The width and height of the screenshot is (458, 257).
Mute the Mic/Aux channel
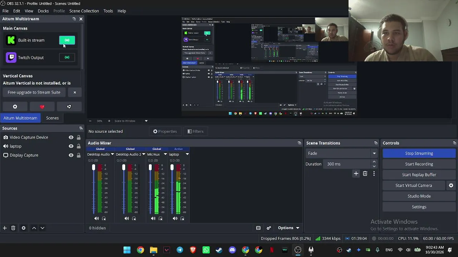click(153, 218)
